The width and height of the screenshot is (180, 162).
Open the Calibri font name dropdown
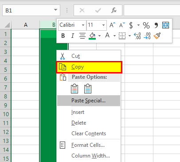[83, 25]
